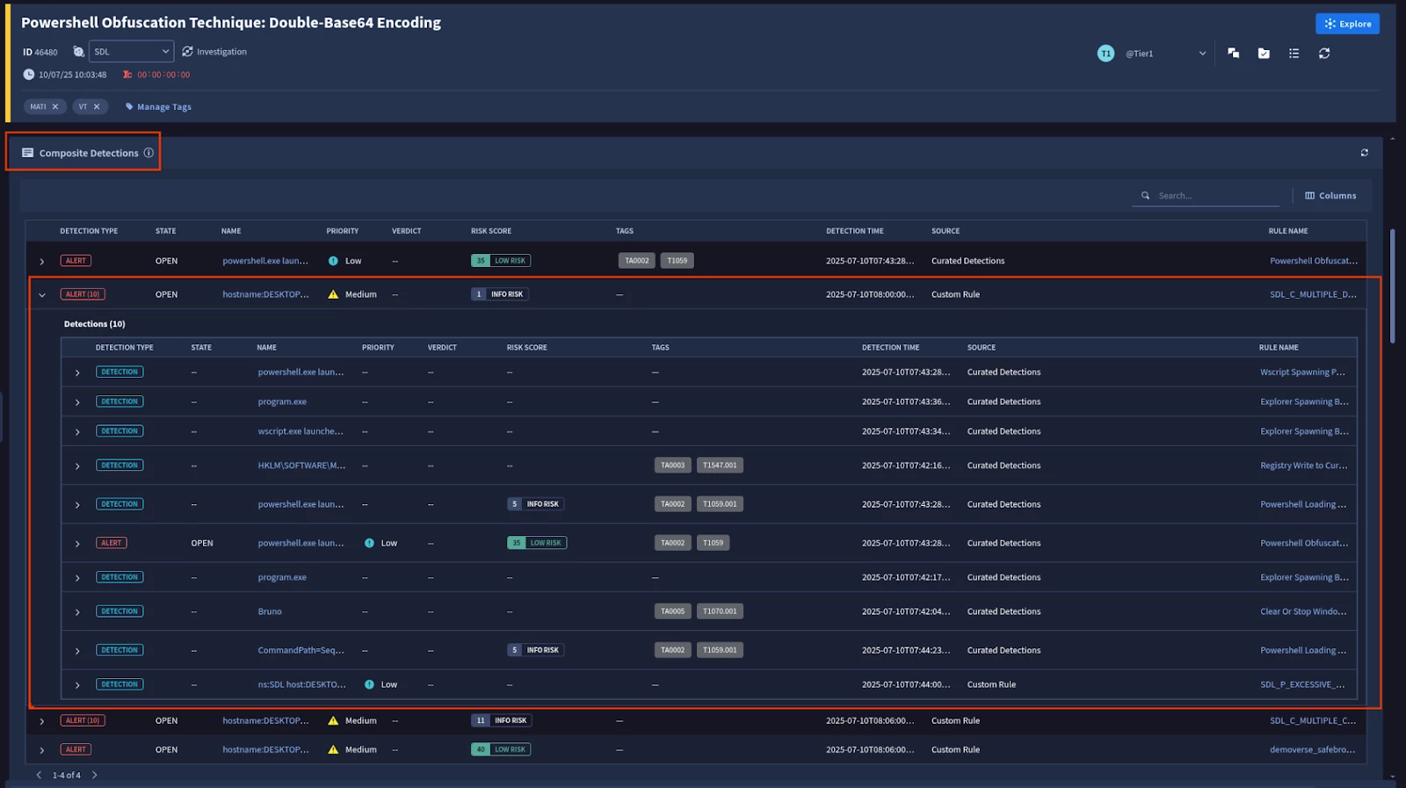Open the Clear Or Stop Windo... rule link

[1303, 611]
